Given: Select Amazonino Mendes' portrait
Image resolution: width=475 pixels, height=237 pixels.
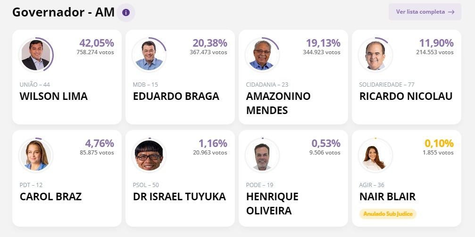Looking at the screenshot, I should tap(262, 55).
